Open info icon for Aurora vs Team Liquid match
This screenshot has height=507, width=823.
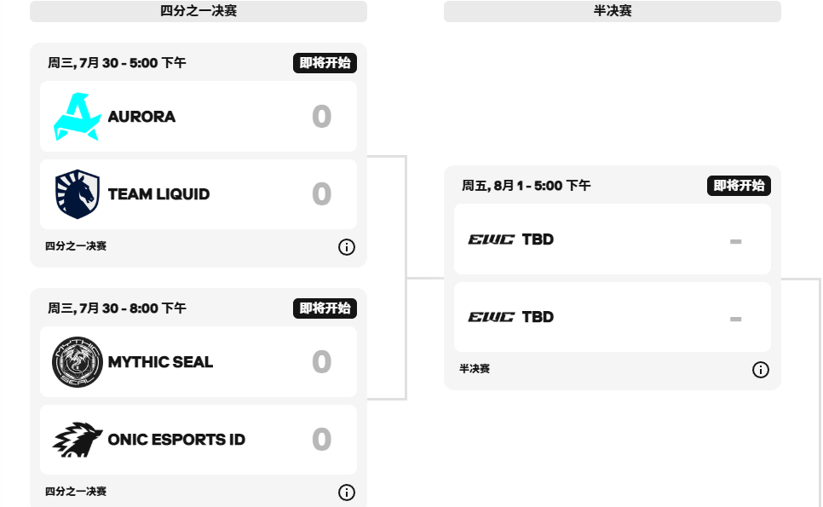click(347, 246)
